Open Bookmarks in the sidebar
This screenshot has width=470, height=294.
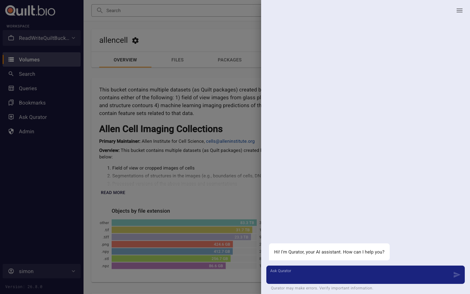[41, 103]
